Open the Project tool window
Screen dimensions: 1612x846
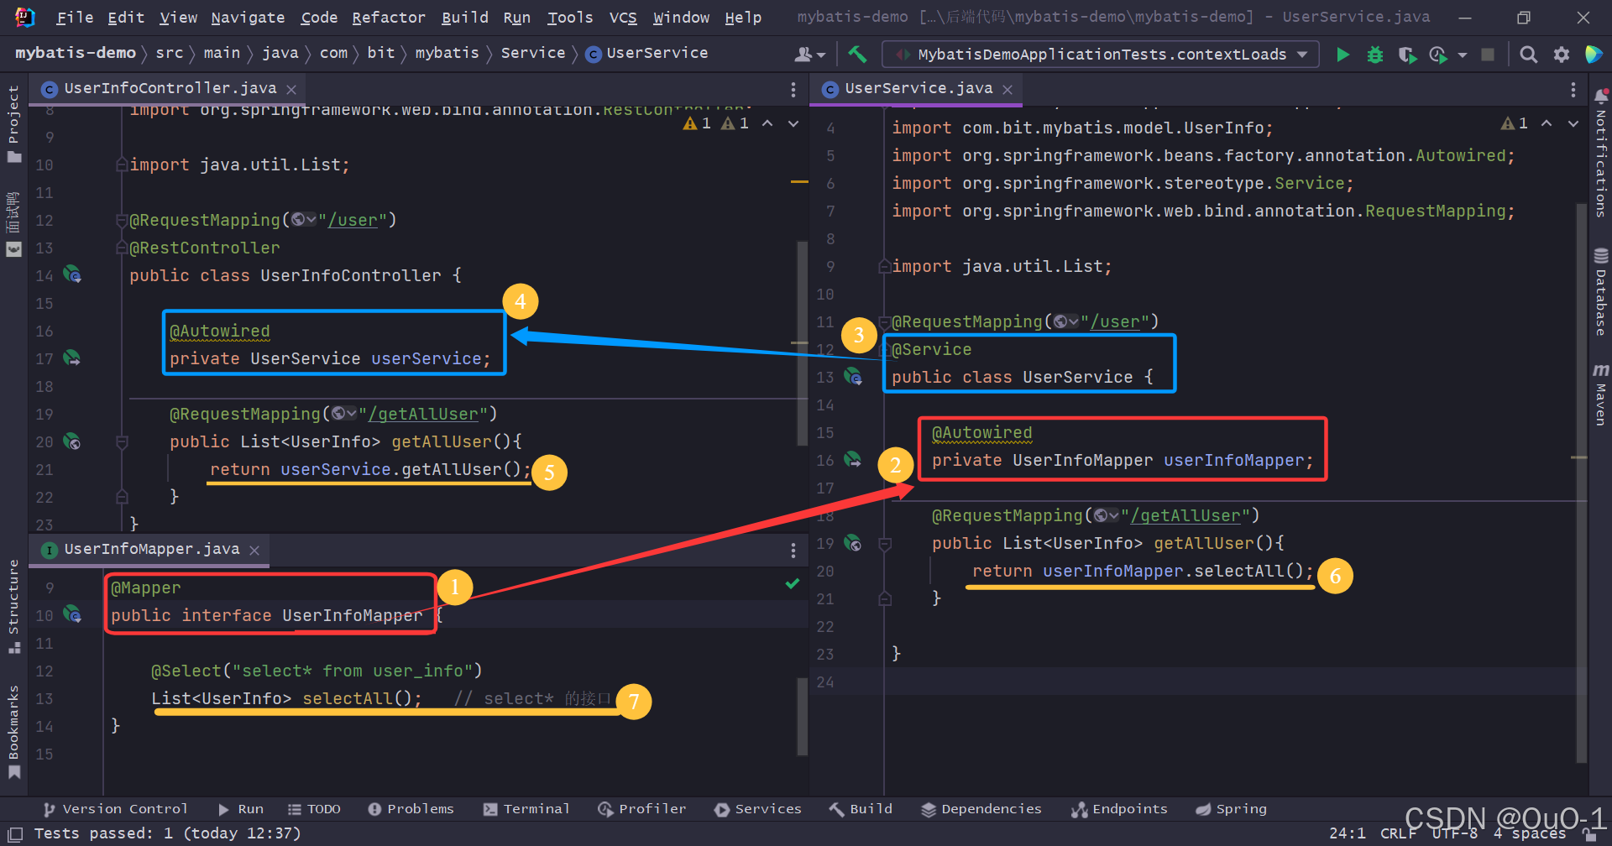[x=13, y=124]
